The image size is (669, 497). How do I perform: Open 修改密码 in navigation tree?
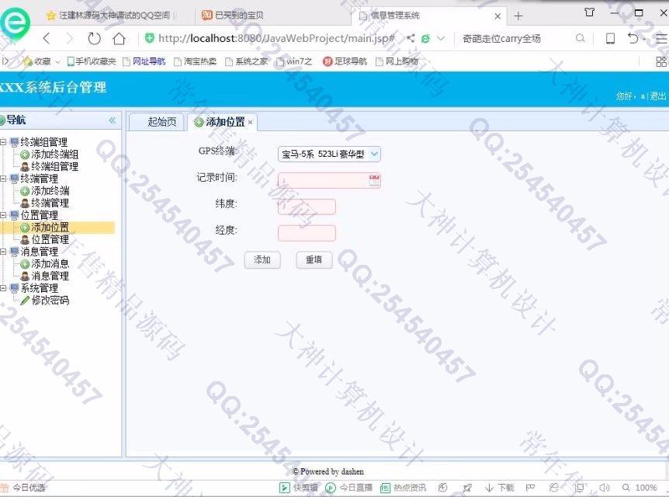coord(45,301)
